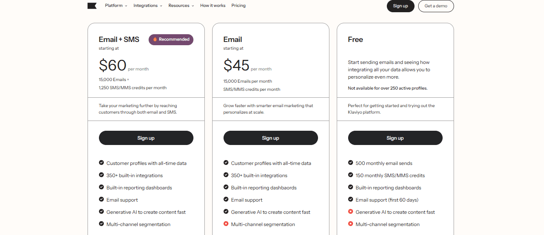Open the Integrations dropdown menu
This screenshot has width=544, height=235.
click(x=148, y=6)
